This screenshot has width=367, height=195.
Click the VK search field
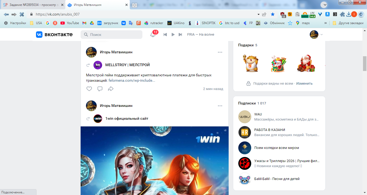click(111, 35)
